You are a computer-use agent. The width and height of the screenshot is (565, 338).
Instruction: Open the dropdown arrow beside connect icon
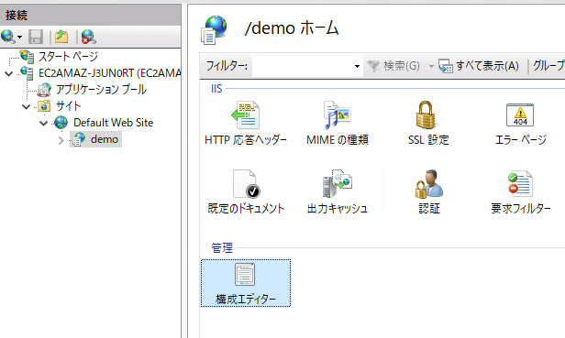20,37
